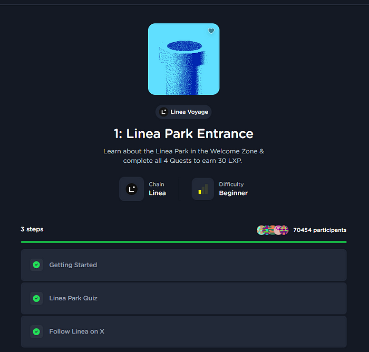
Task: Select the chain name 'Linea' text
Action: pos(157,193)
